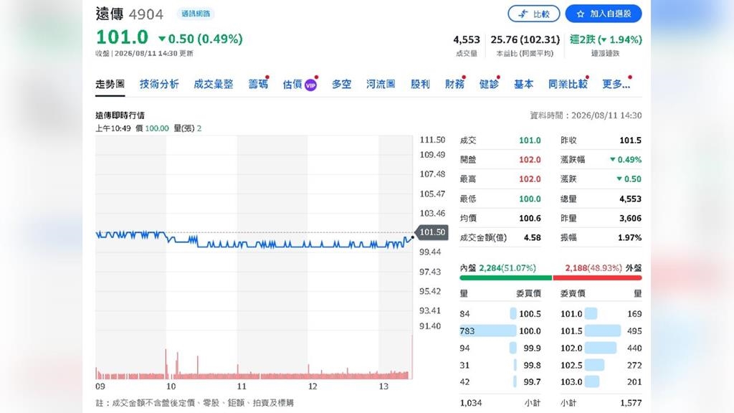Image resolution: width=734 pixels, height=413 pixels.
Task: Click the 25.76 (102.31) P/E value
Action: [525, 40]
